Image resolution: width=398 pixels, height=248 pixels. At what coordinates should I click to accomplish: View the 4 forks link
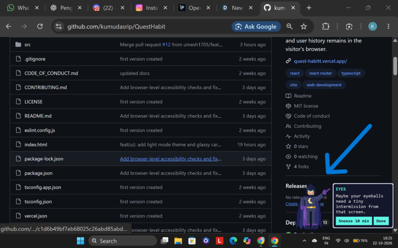tap(297, 167)
